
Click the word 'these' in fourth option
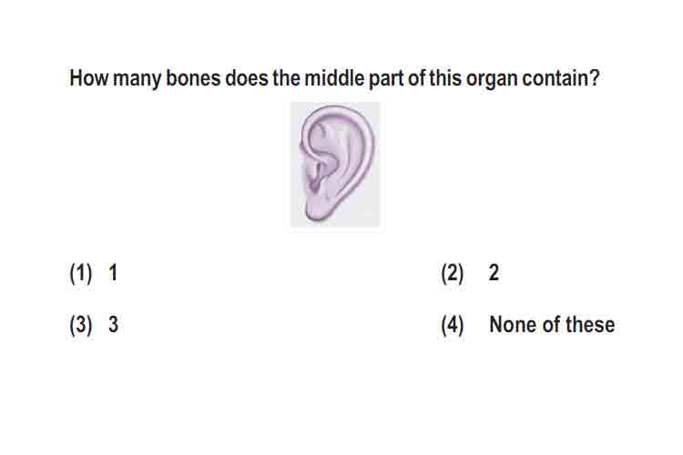point(590,324)
